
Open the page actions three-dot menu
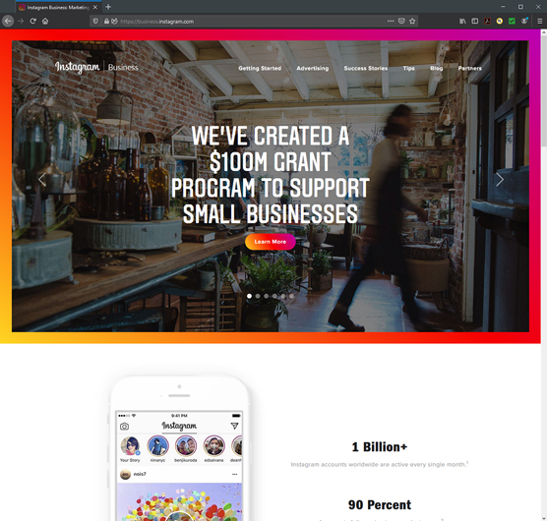coord(391,22)
